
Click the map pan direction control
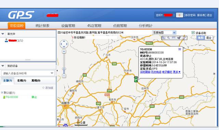(x=64, y=44)
